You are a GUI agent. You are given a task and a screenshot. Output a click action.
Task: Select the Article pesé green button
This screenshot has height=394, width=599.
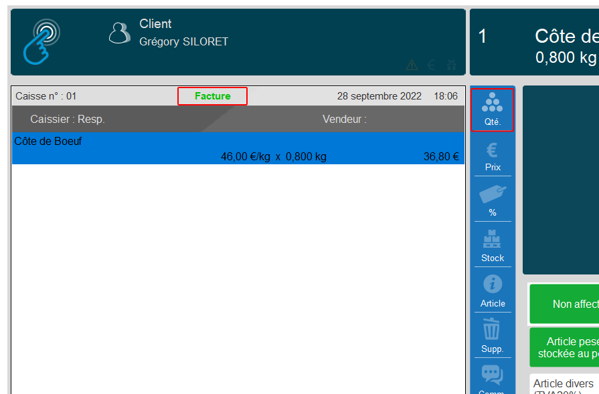click(564, 347)
